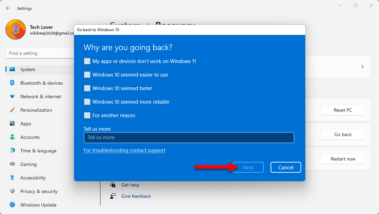
Task: Open the Give feedback link
Action: click(136, 196)
